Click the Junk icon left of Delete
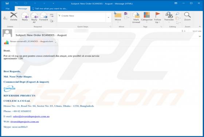Image resolution: width=204 pixels, height=137 pixels. click(5, 18)
